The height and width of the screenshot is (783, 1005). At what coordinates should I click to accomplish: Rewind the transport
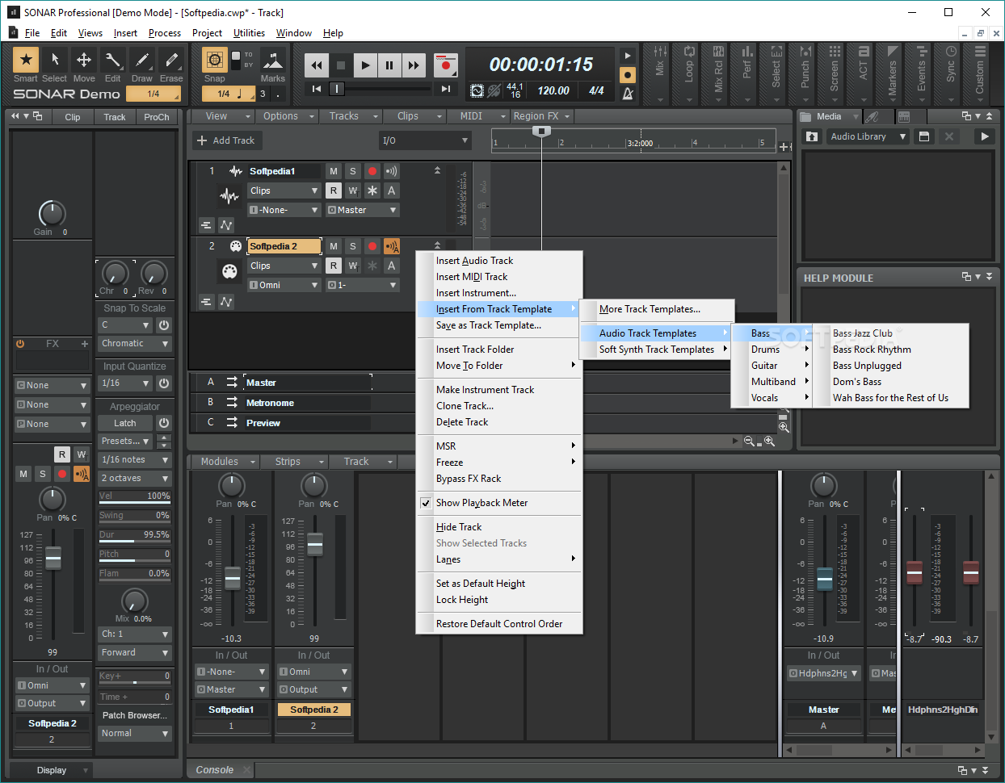pyautogui.click(x=317, y=65)
